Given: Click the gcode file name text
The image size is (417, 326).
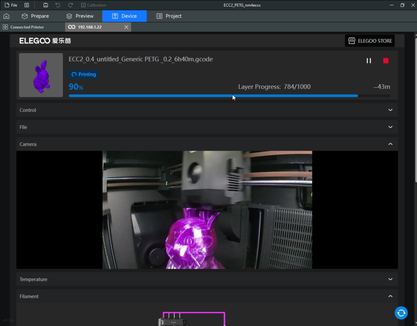Looking at the screenshot, I should pos(141,59).
